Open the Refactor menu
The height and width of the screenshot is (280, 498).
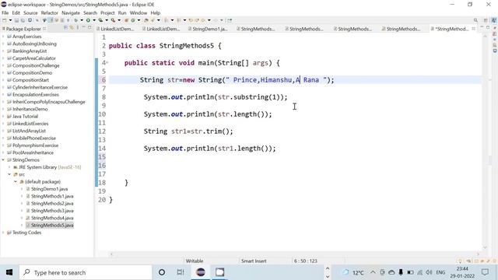[x=50, y=13]
